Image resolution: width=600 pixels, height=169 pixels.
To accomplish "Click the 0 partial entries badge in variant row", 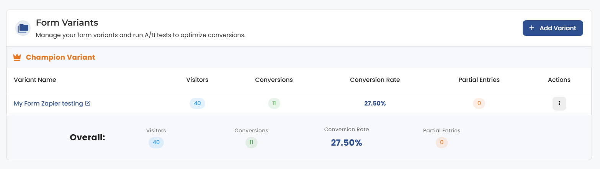I will coord(479,103).
